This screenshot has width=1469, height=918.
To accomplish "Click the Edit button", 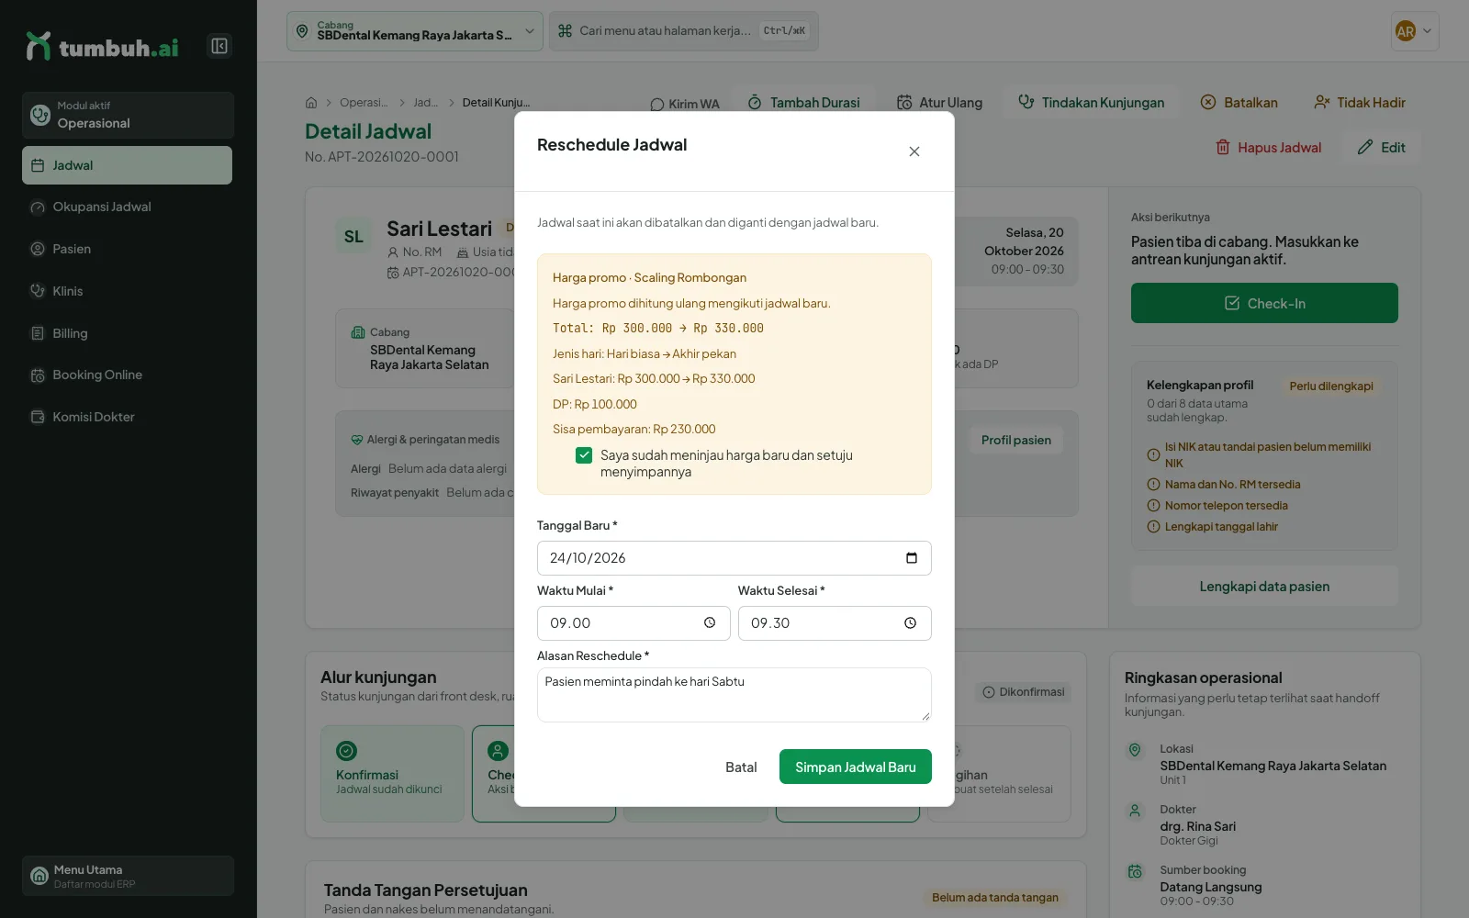I will [x=1382, y=148].
